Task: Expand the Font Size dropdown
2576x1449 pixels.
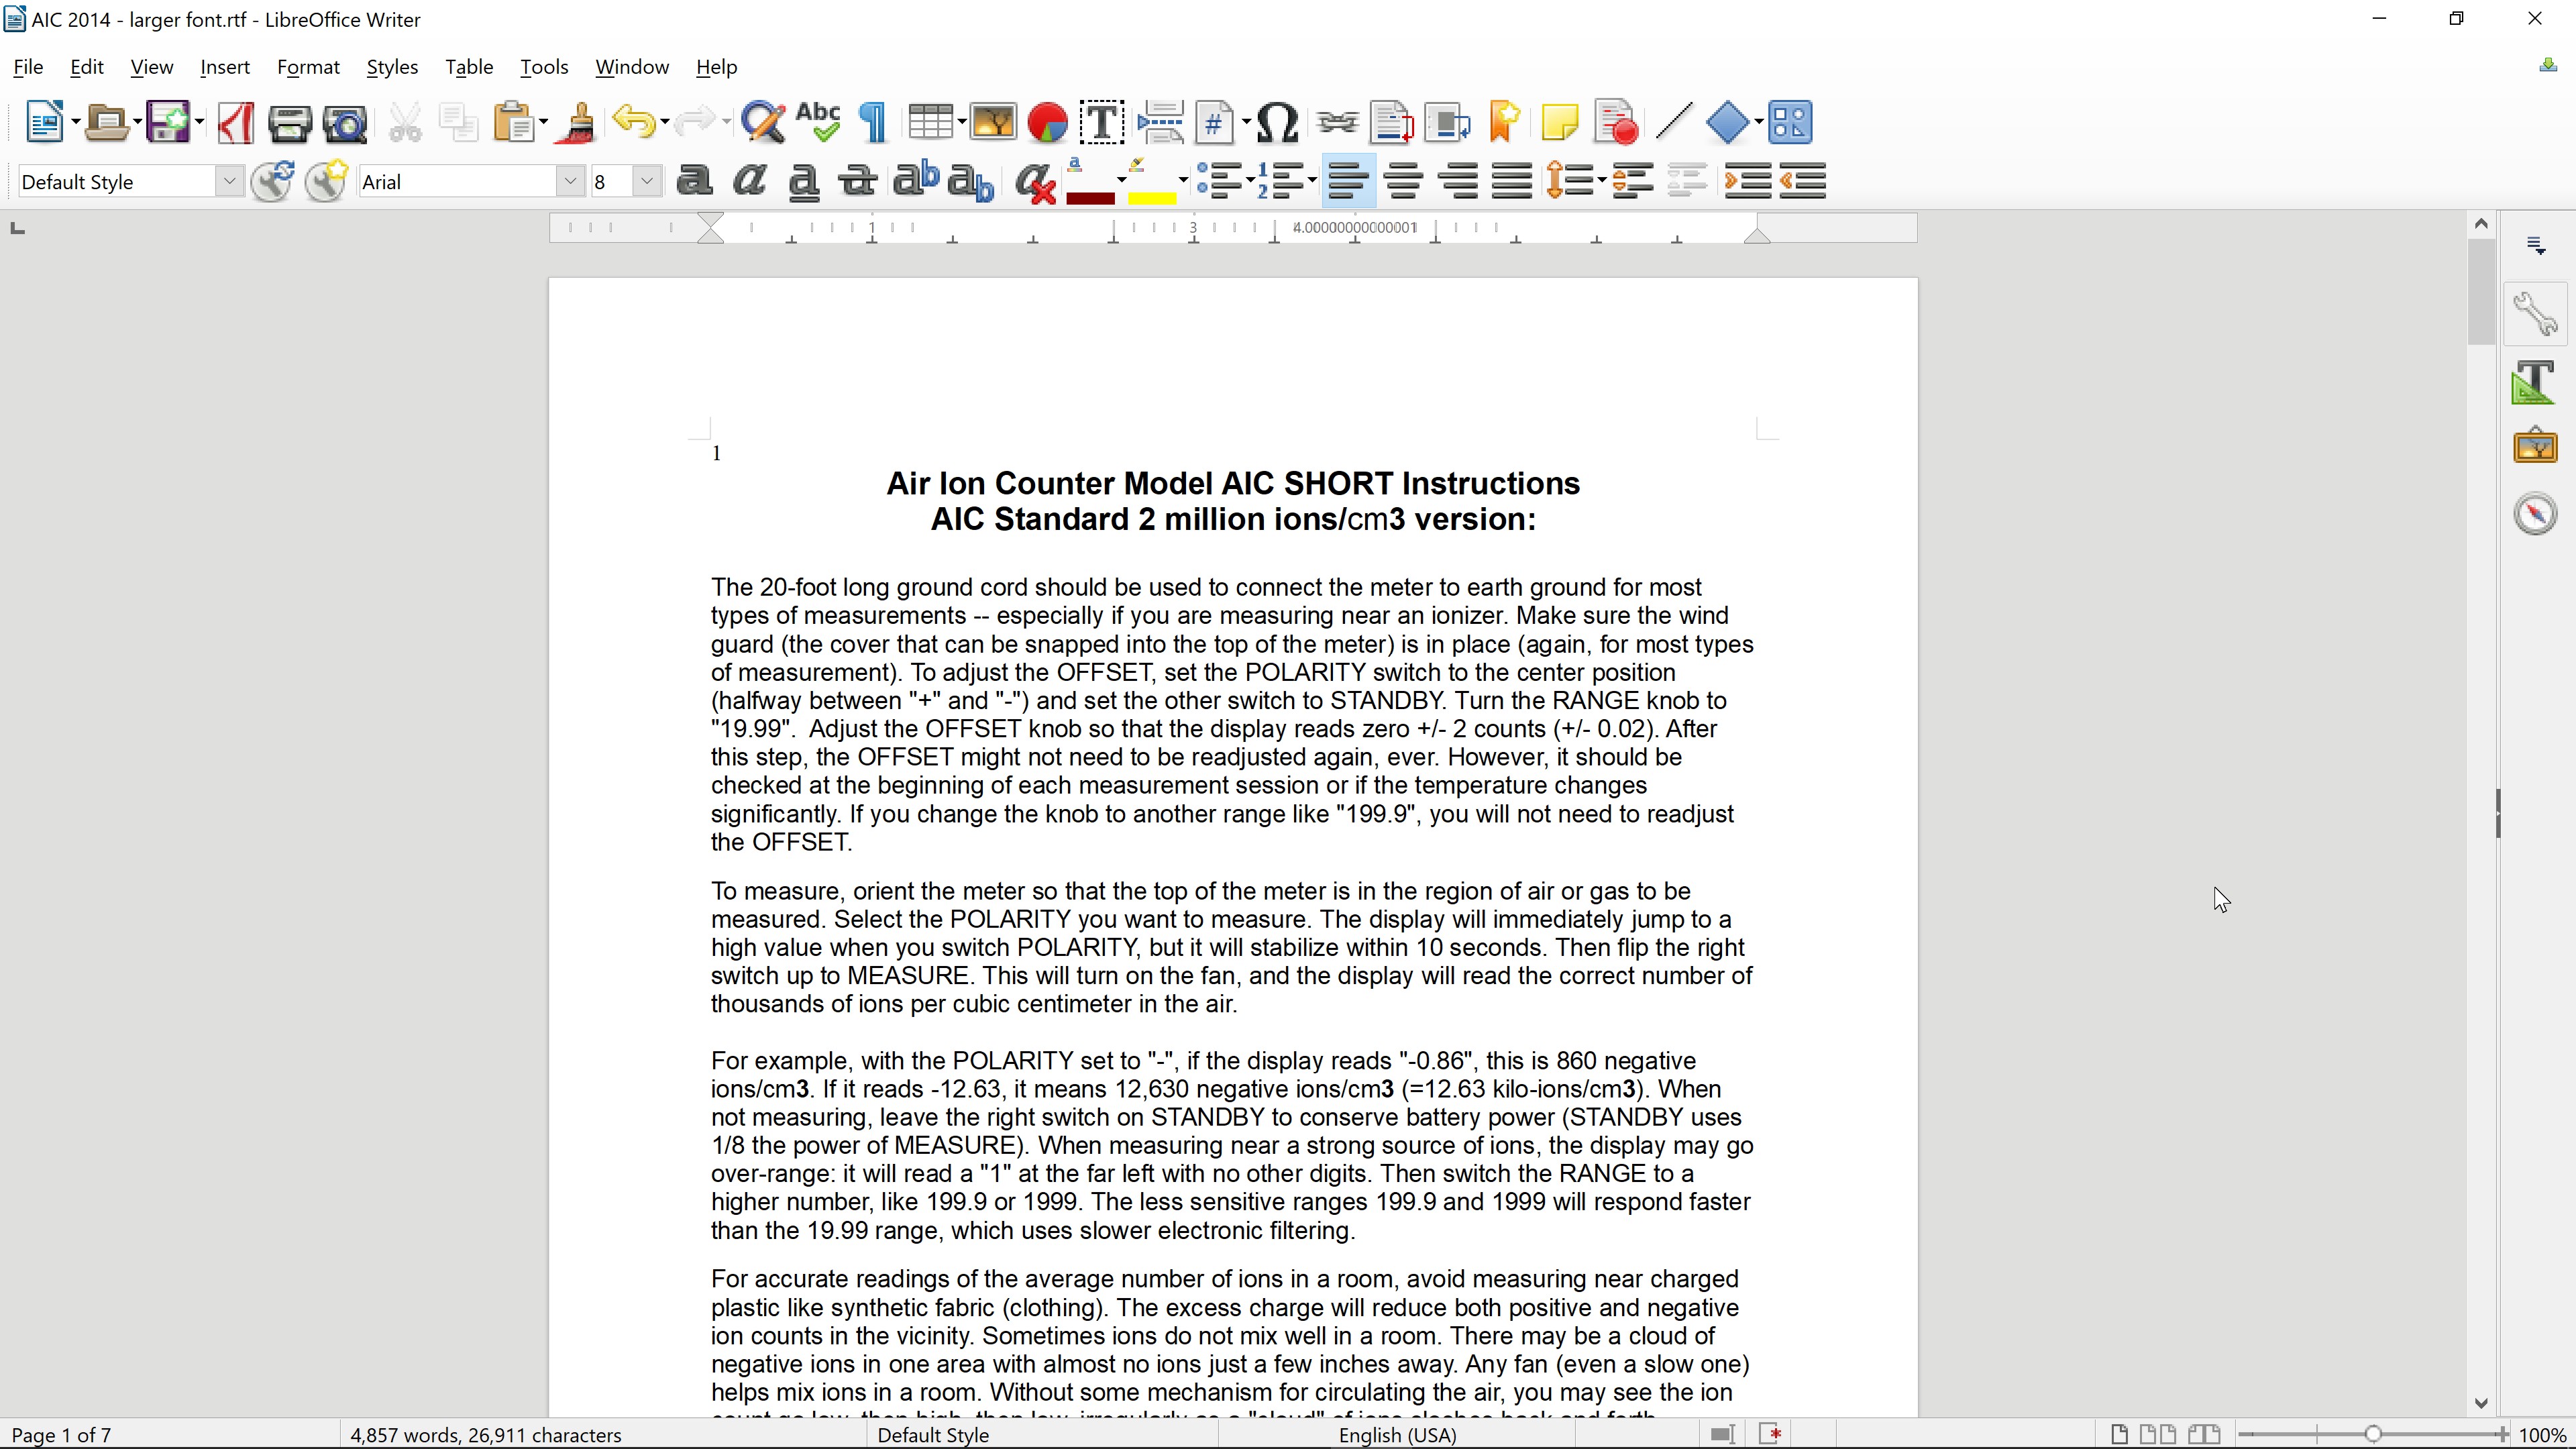Action: tap(647, 181)
